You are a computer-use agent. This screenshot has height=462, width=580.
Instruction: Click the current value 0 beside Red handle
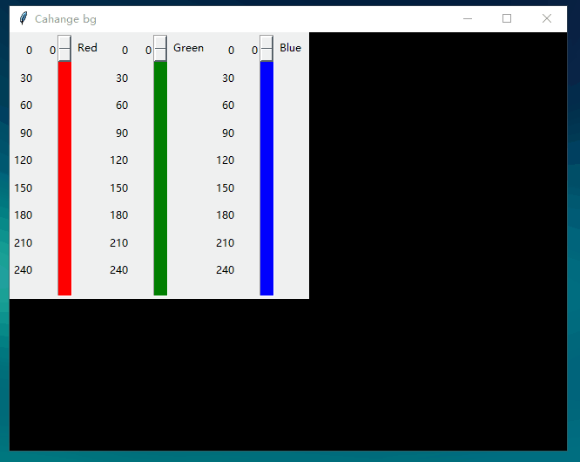(x=52, y=51)
